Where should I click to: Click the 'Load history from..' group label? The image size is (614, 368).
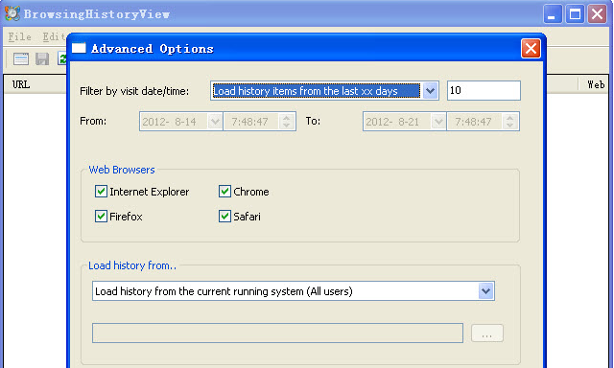[132, 265]
